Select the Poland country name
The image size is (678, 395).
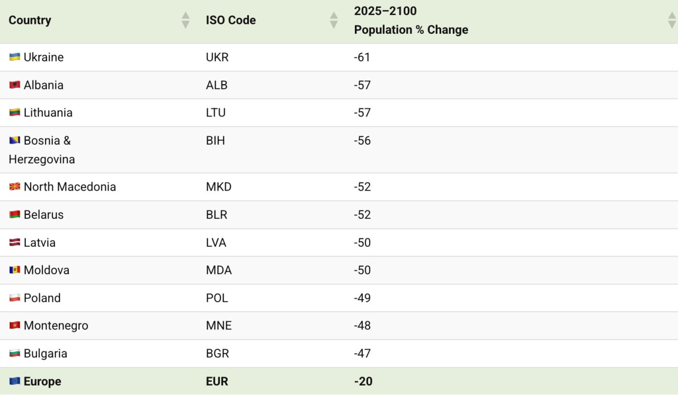tap(42, 298)
